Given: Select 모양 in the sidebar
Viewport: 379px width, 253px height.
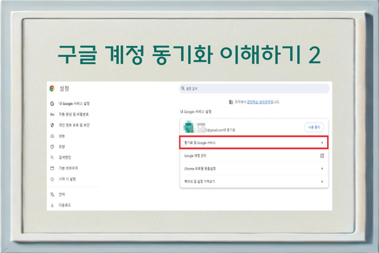Looking at the screenshot, I should click(x=61, y=147).
